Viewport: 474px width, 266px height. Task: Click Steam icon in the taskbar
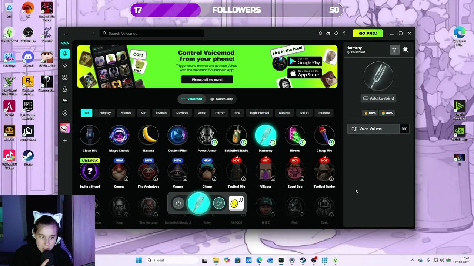[x=303, y=260]
